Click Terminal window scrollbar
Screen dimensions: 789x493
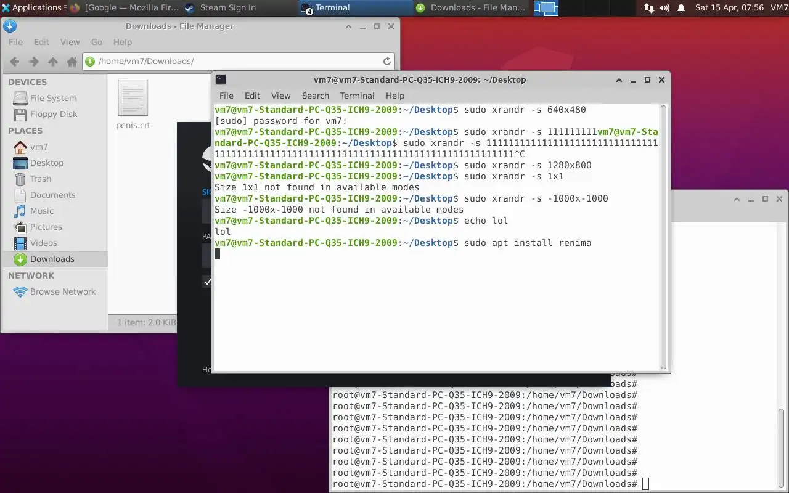click(664, 237)
